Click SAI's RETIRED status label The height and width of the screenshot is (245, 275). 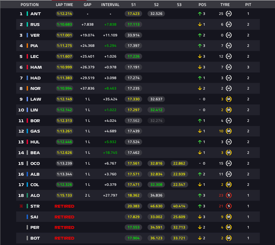coord(64,217)
